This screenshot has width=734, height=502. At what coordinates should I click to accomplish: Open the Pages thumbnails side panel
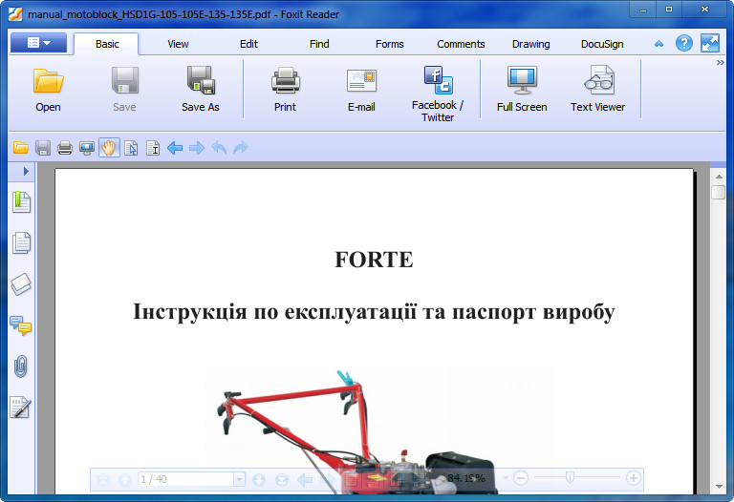tap(21, 242)
